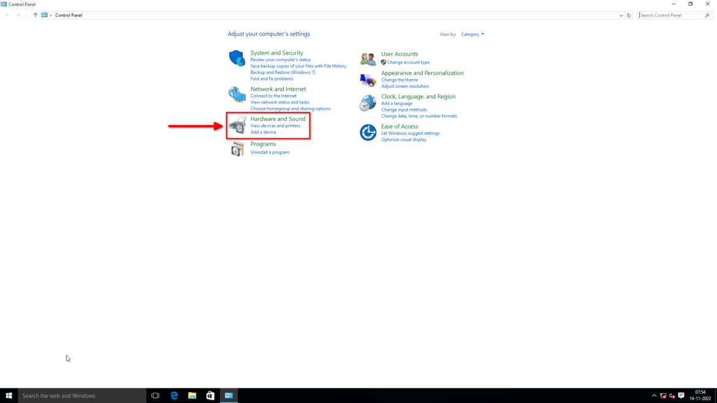The width and height of the screenshot is (717, 403).
Task: Click Adjust screen resolution link
Action: click(404, 86)
